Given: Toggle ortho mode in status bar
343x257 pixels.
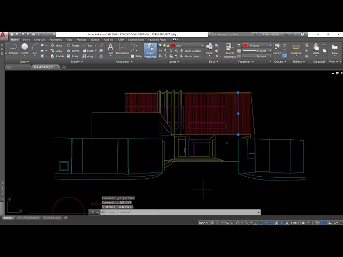Looking at the screenshot, I should click(232, 223).
